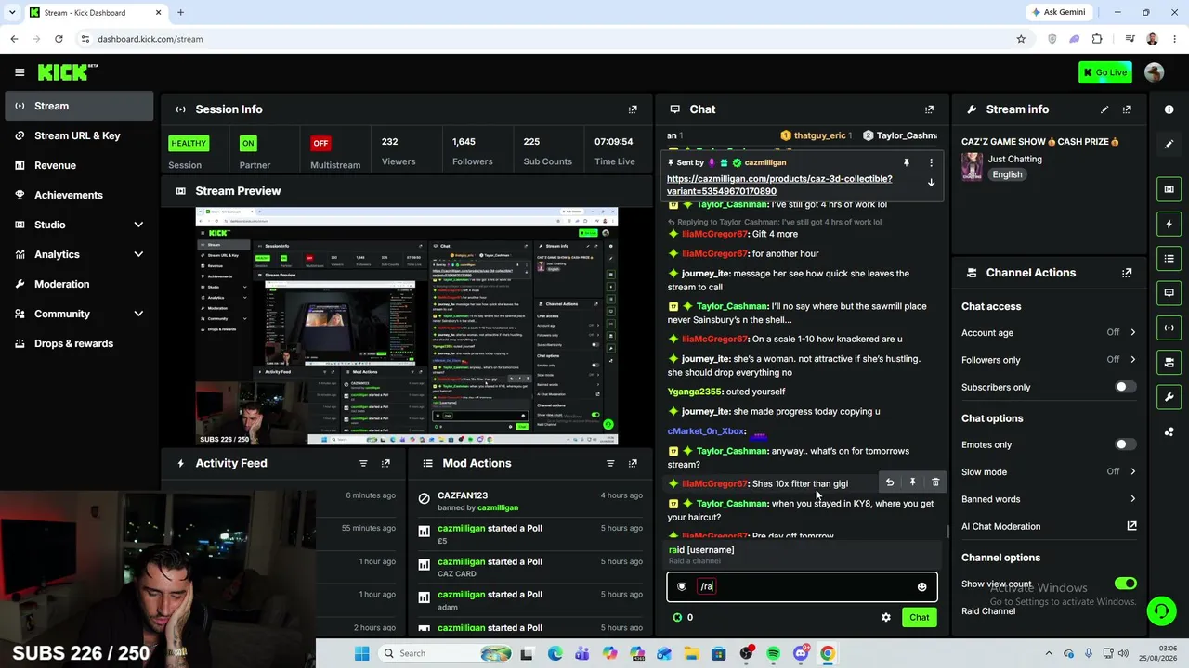Screen dimensions: 1189x668
Task: Open Banned words settings
Action: (1049, 499)
